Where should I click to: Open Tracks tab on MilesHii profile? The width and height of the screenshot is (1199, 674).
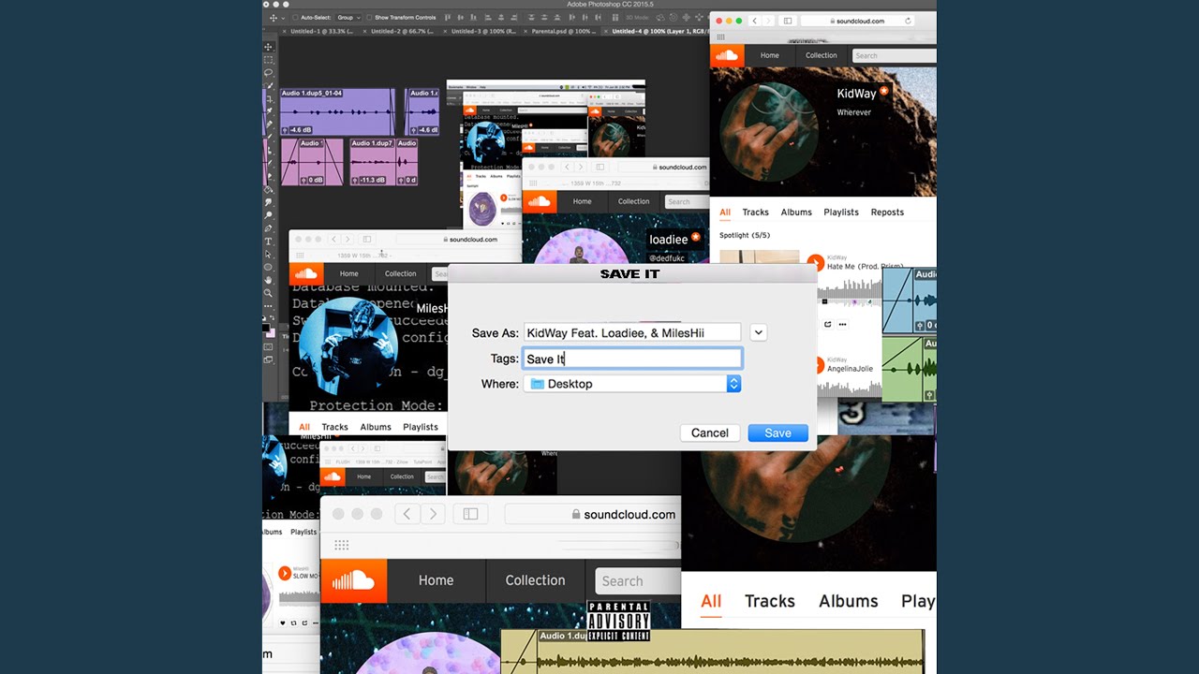(x=334, y=427)
